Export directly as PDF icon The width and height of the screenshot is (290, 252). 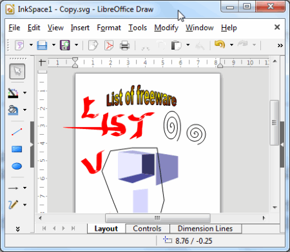point(109,45)
